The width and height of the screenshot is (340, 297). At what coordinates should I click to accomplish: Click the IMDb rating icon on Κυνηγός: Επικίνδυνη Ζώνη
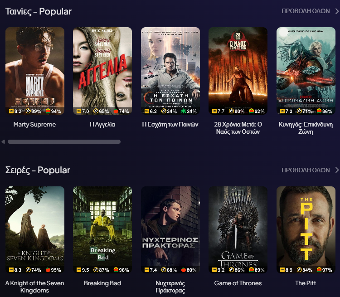282,111
